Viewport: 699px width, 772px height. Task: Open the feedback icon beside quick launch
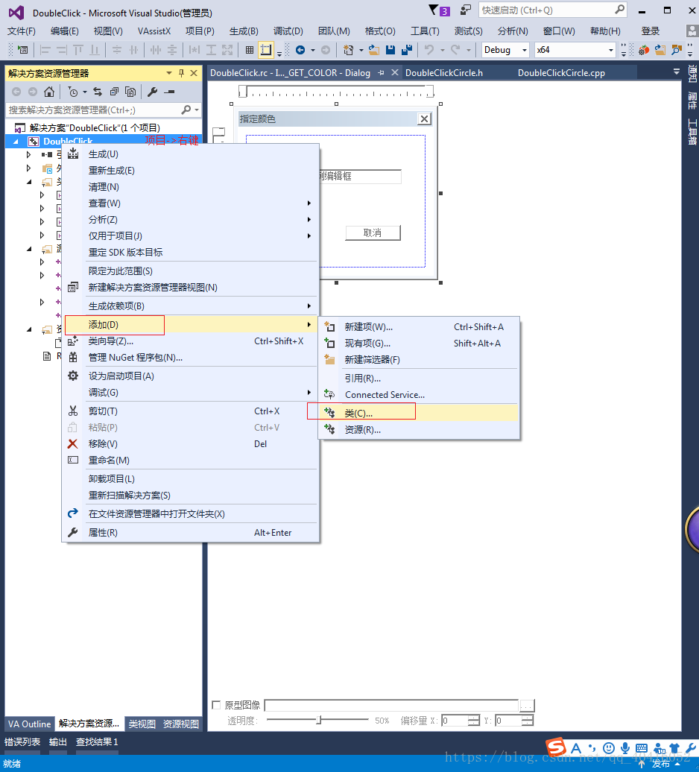pyautogui.click(x=465, y=10)
